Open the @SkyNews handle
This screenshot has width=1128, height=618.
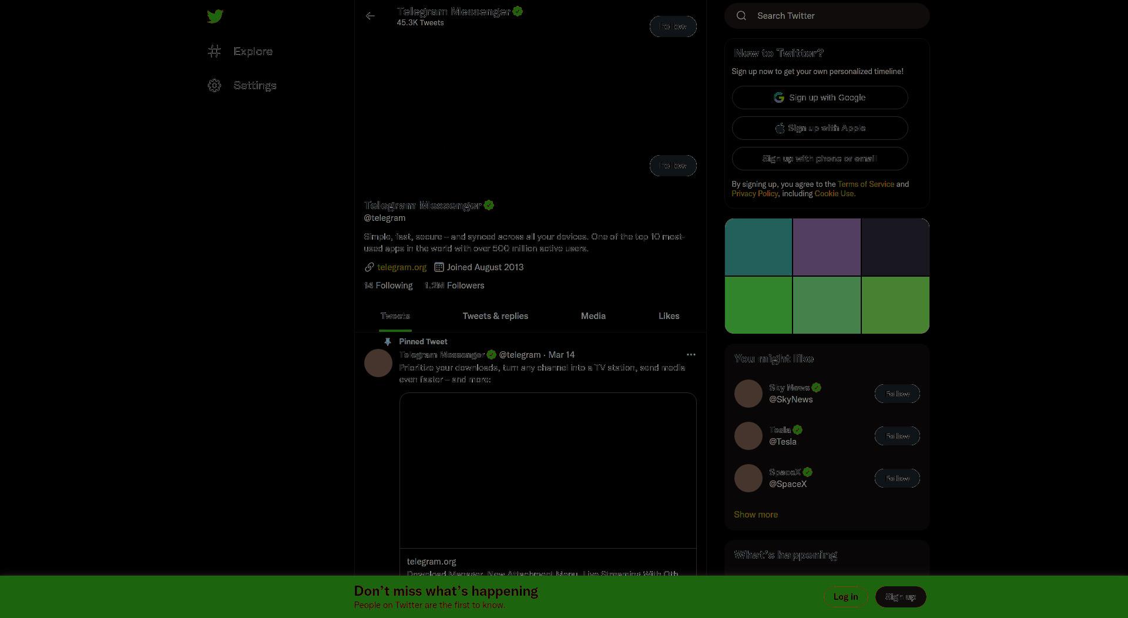(x=791, y=399)
